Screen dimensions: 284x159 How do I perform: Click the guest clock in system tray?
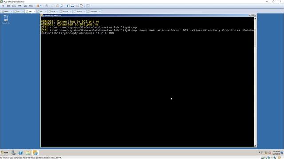276,153
